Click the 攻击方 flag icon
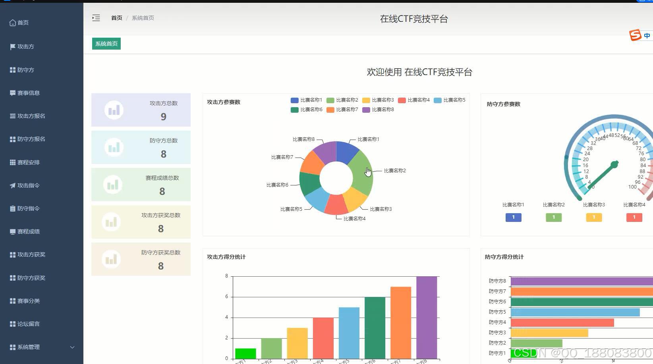Screen dimensions: 653x364 [x=12, y=46]
